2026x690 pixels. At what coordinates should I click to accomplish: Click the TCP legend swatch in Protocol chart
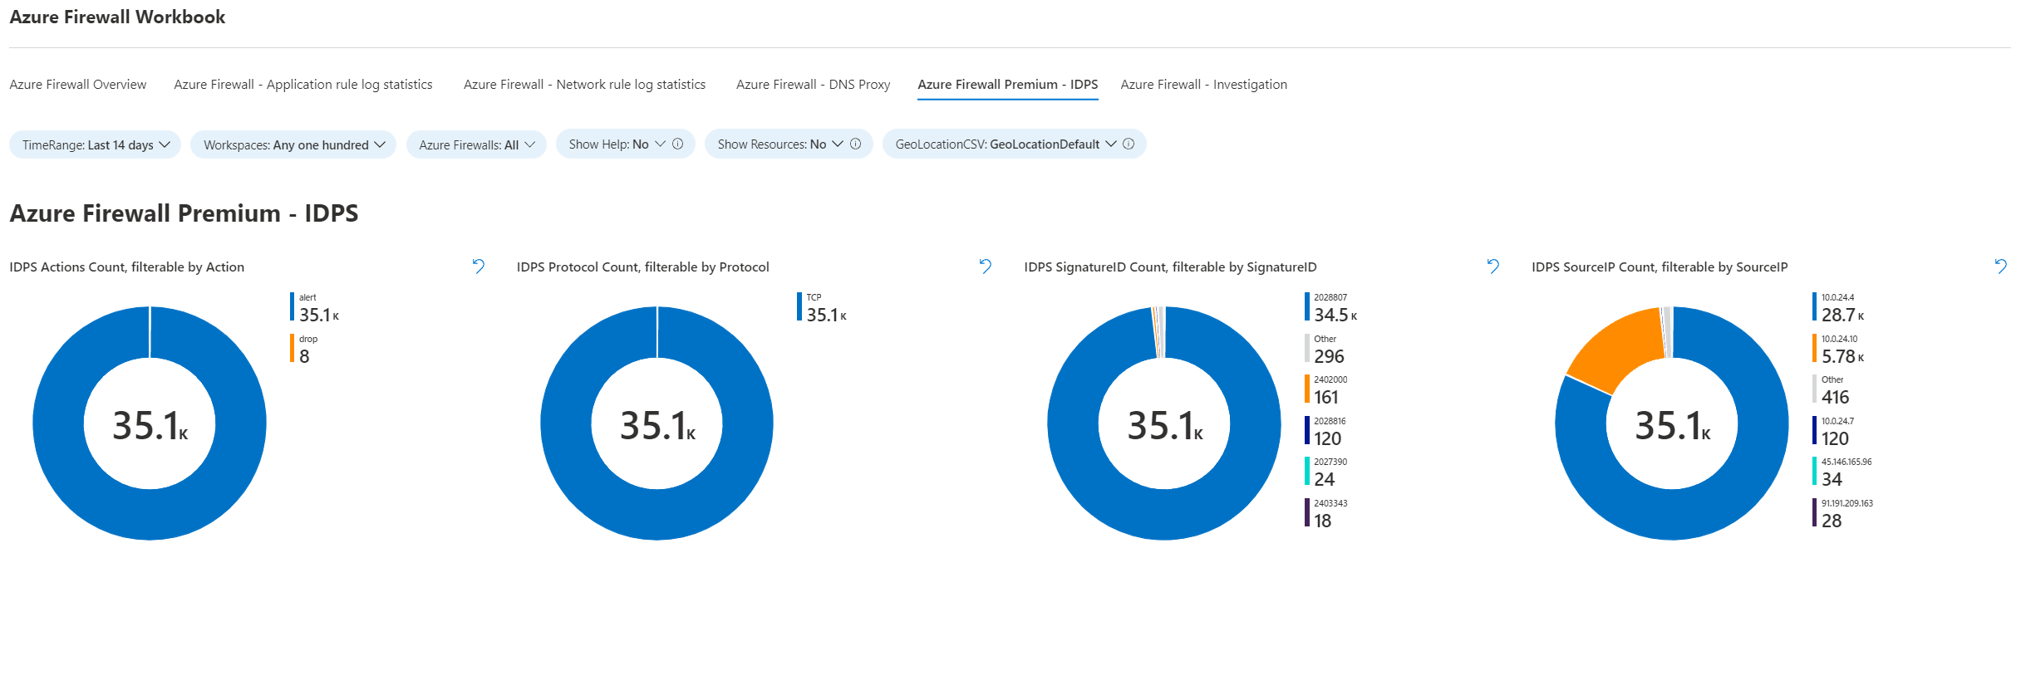point(799,306)
